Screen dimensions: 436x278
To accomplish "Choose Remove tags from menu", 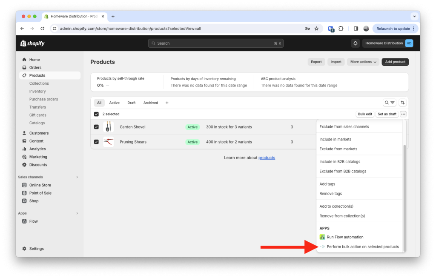I will click(330, 193).
